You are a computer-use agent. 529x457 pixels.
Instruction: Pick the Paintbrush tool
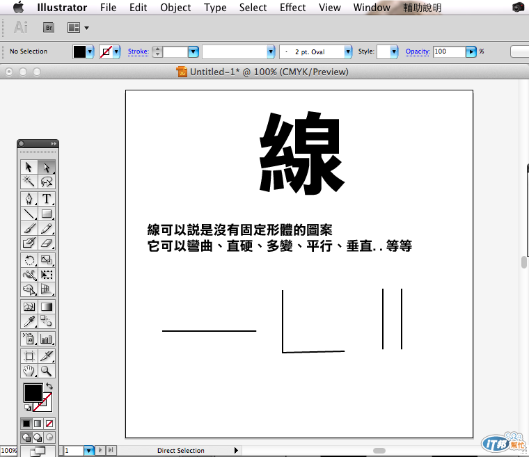[x=29, y=228]
